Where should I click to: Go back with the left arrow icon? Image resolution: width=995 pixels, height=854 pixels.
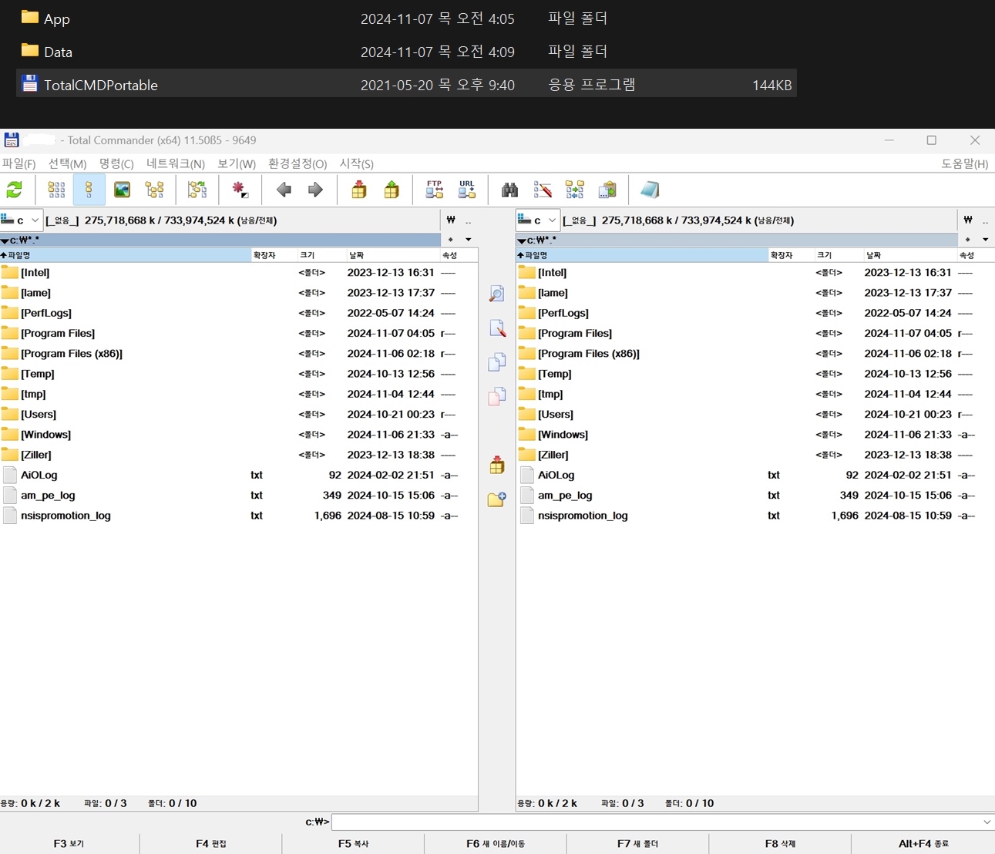284,190
